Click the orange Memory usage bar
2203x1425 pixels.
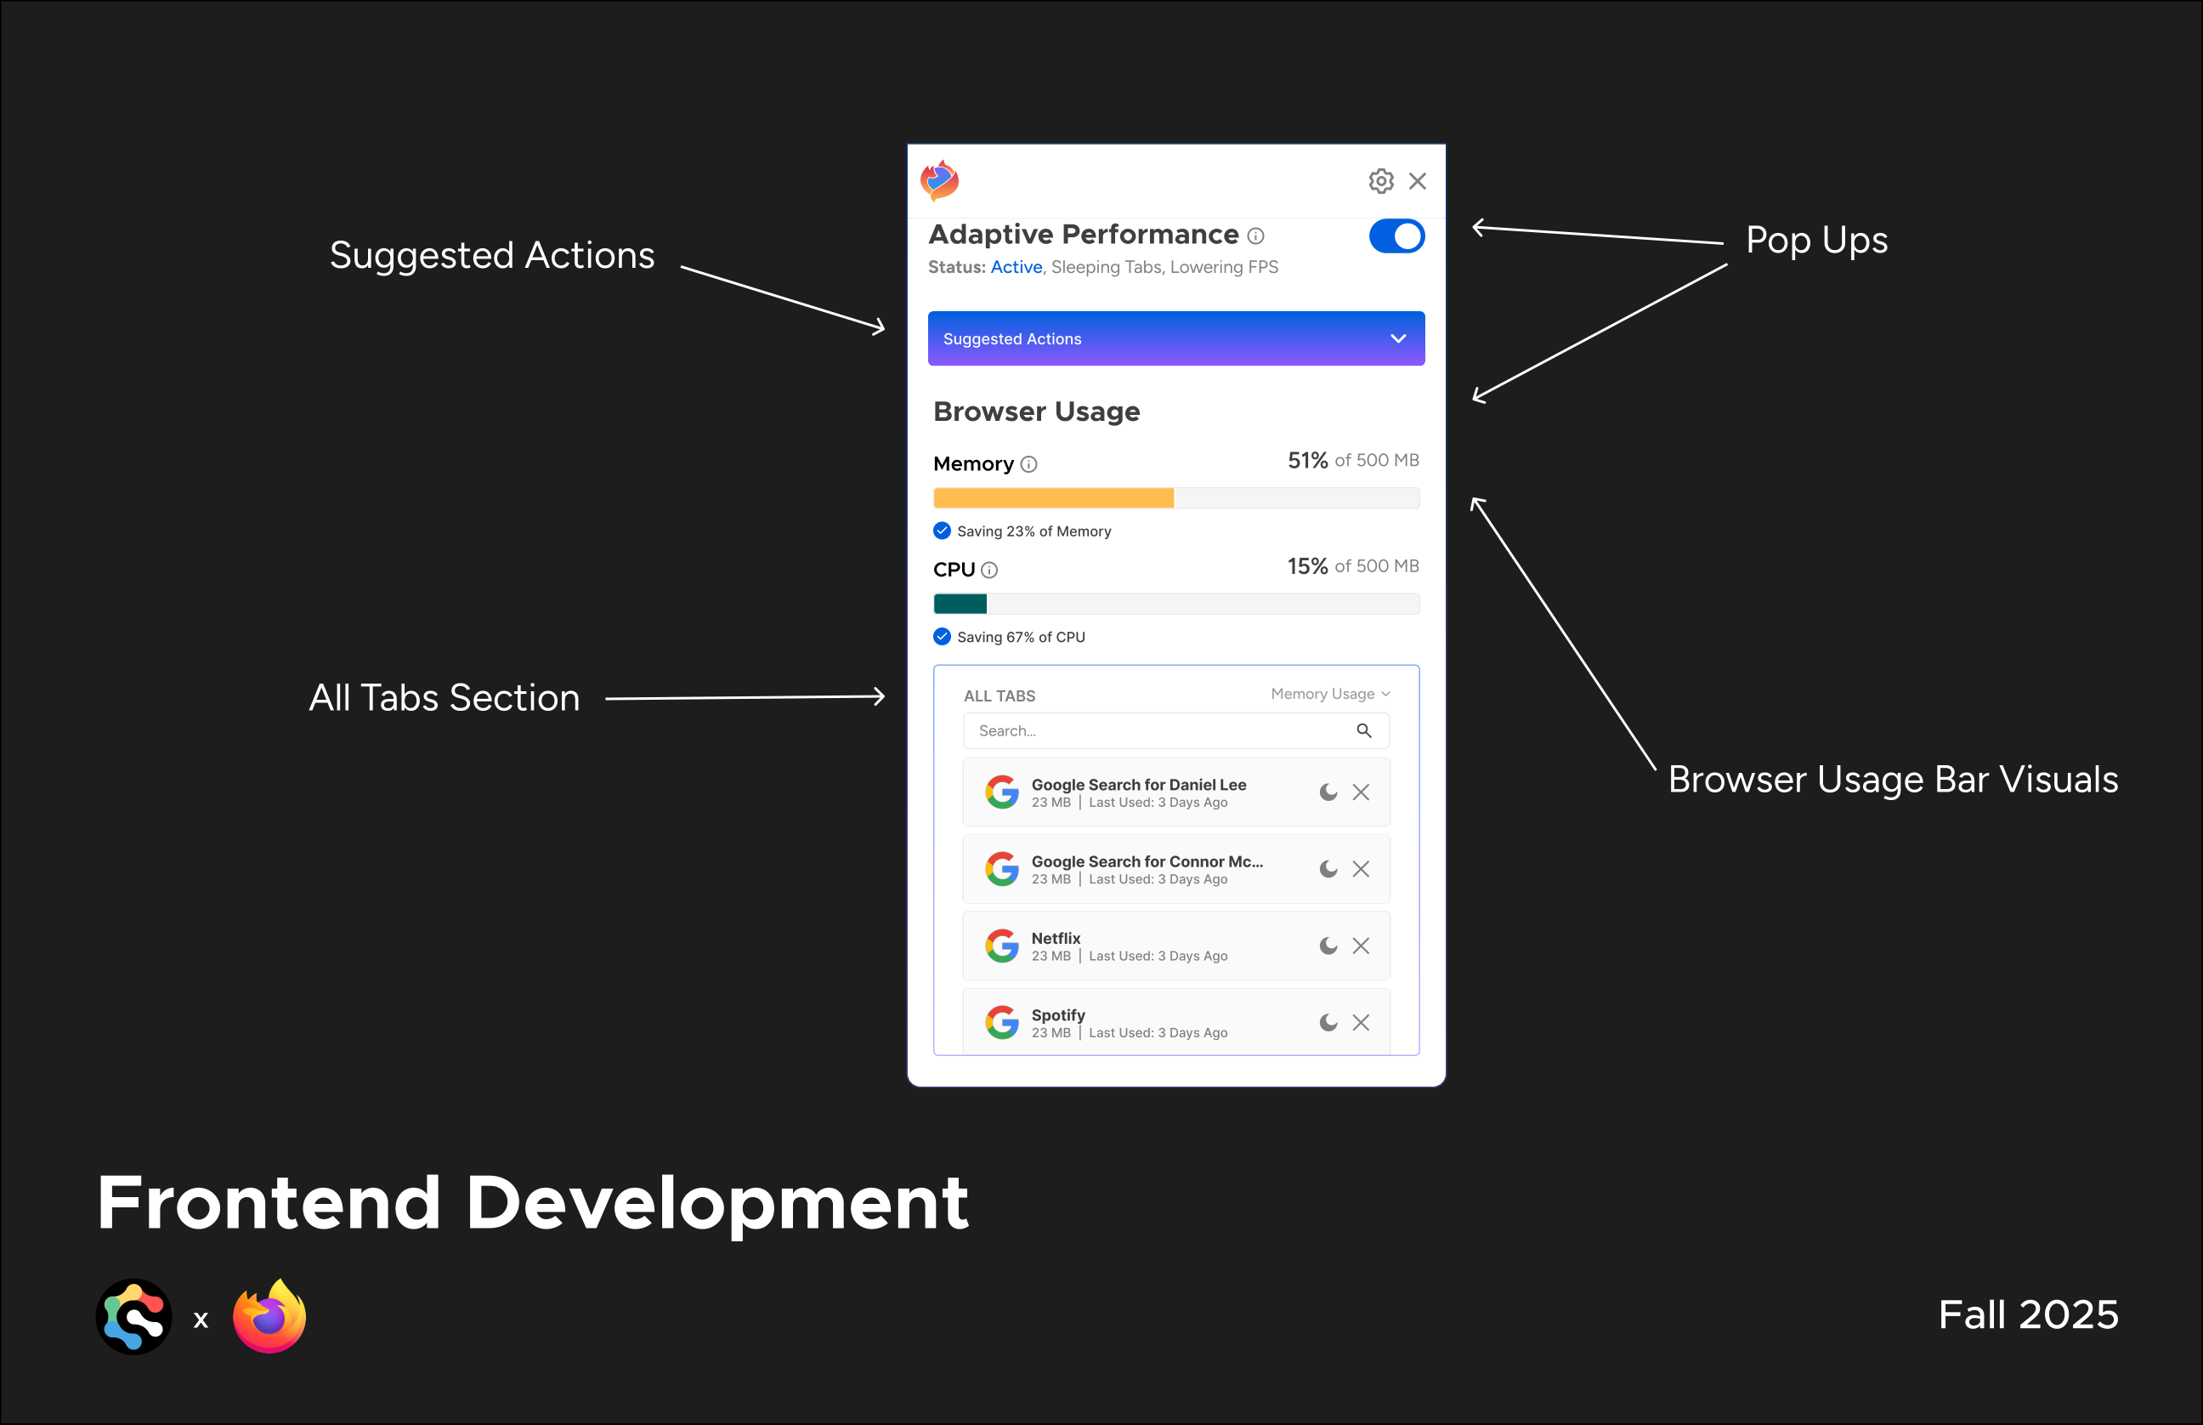point(1053,498)
